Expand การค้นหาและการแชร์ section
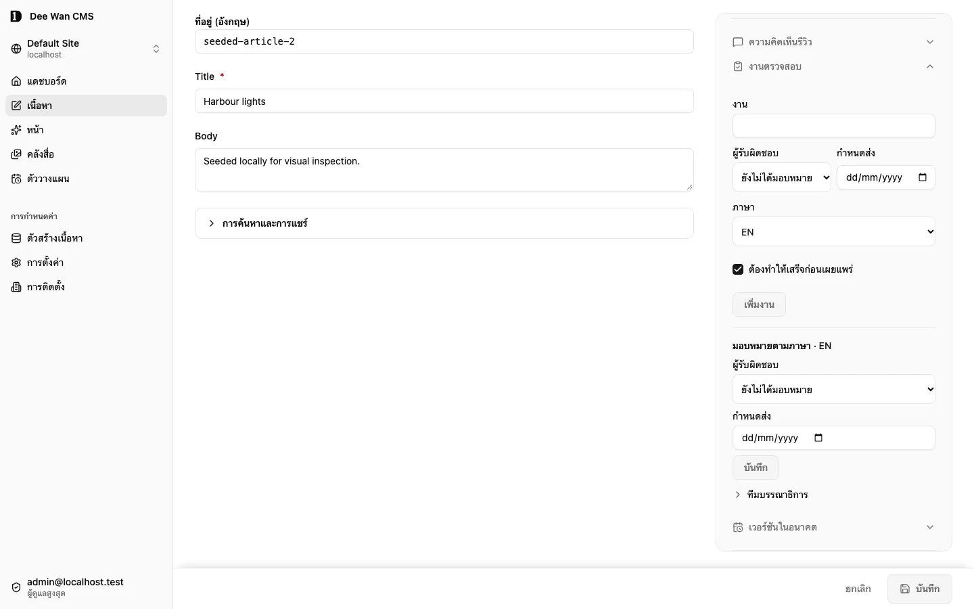Viewport: 974px width, 609px height. pyautogui.click(x=444, y=223)
